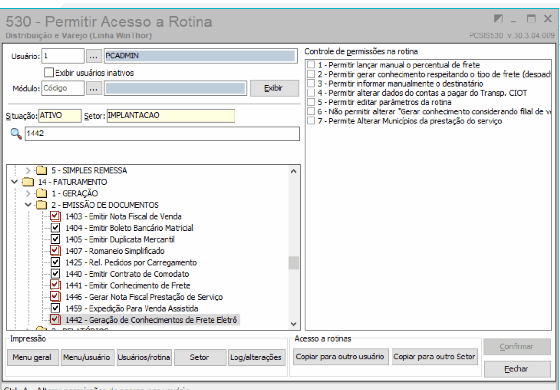The width and height of the screenshot is (560, 390).
Task: Check permission 7 Alterar Municípios da prestação
Action: 311,121
